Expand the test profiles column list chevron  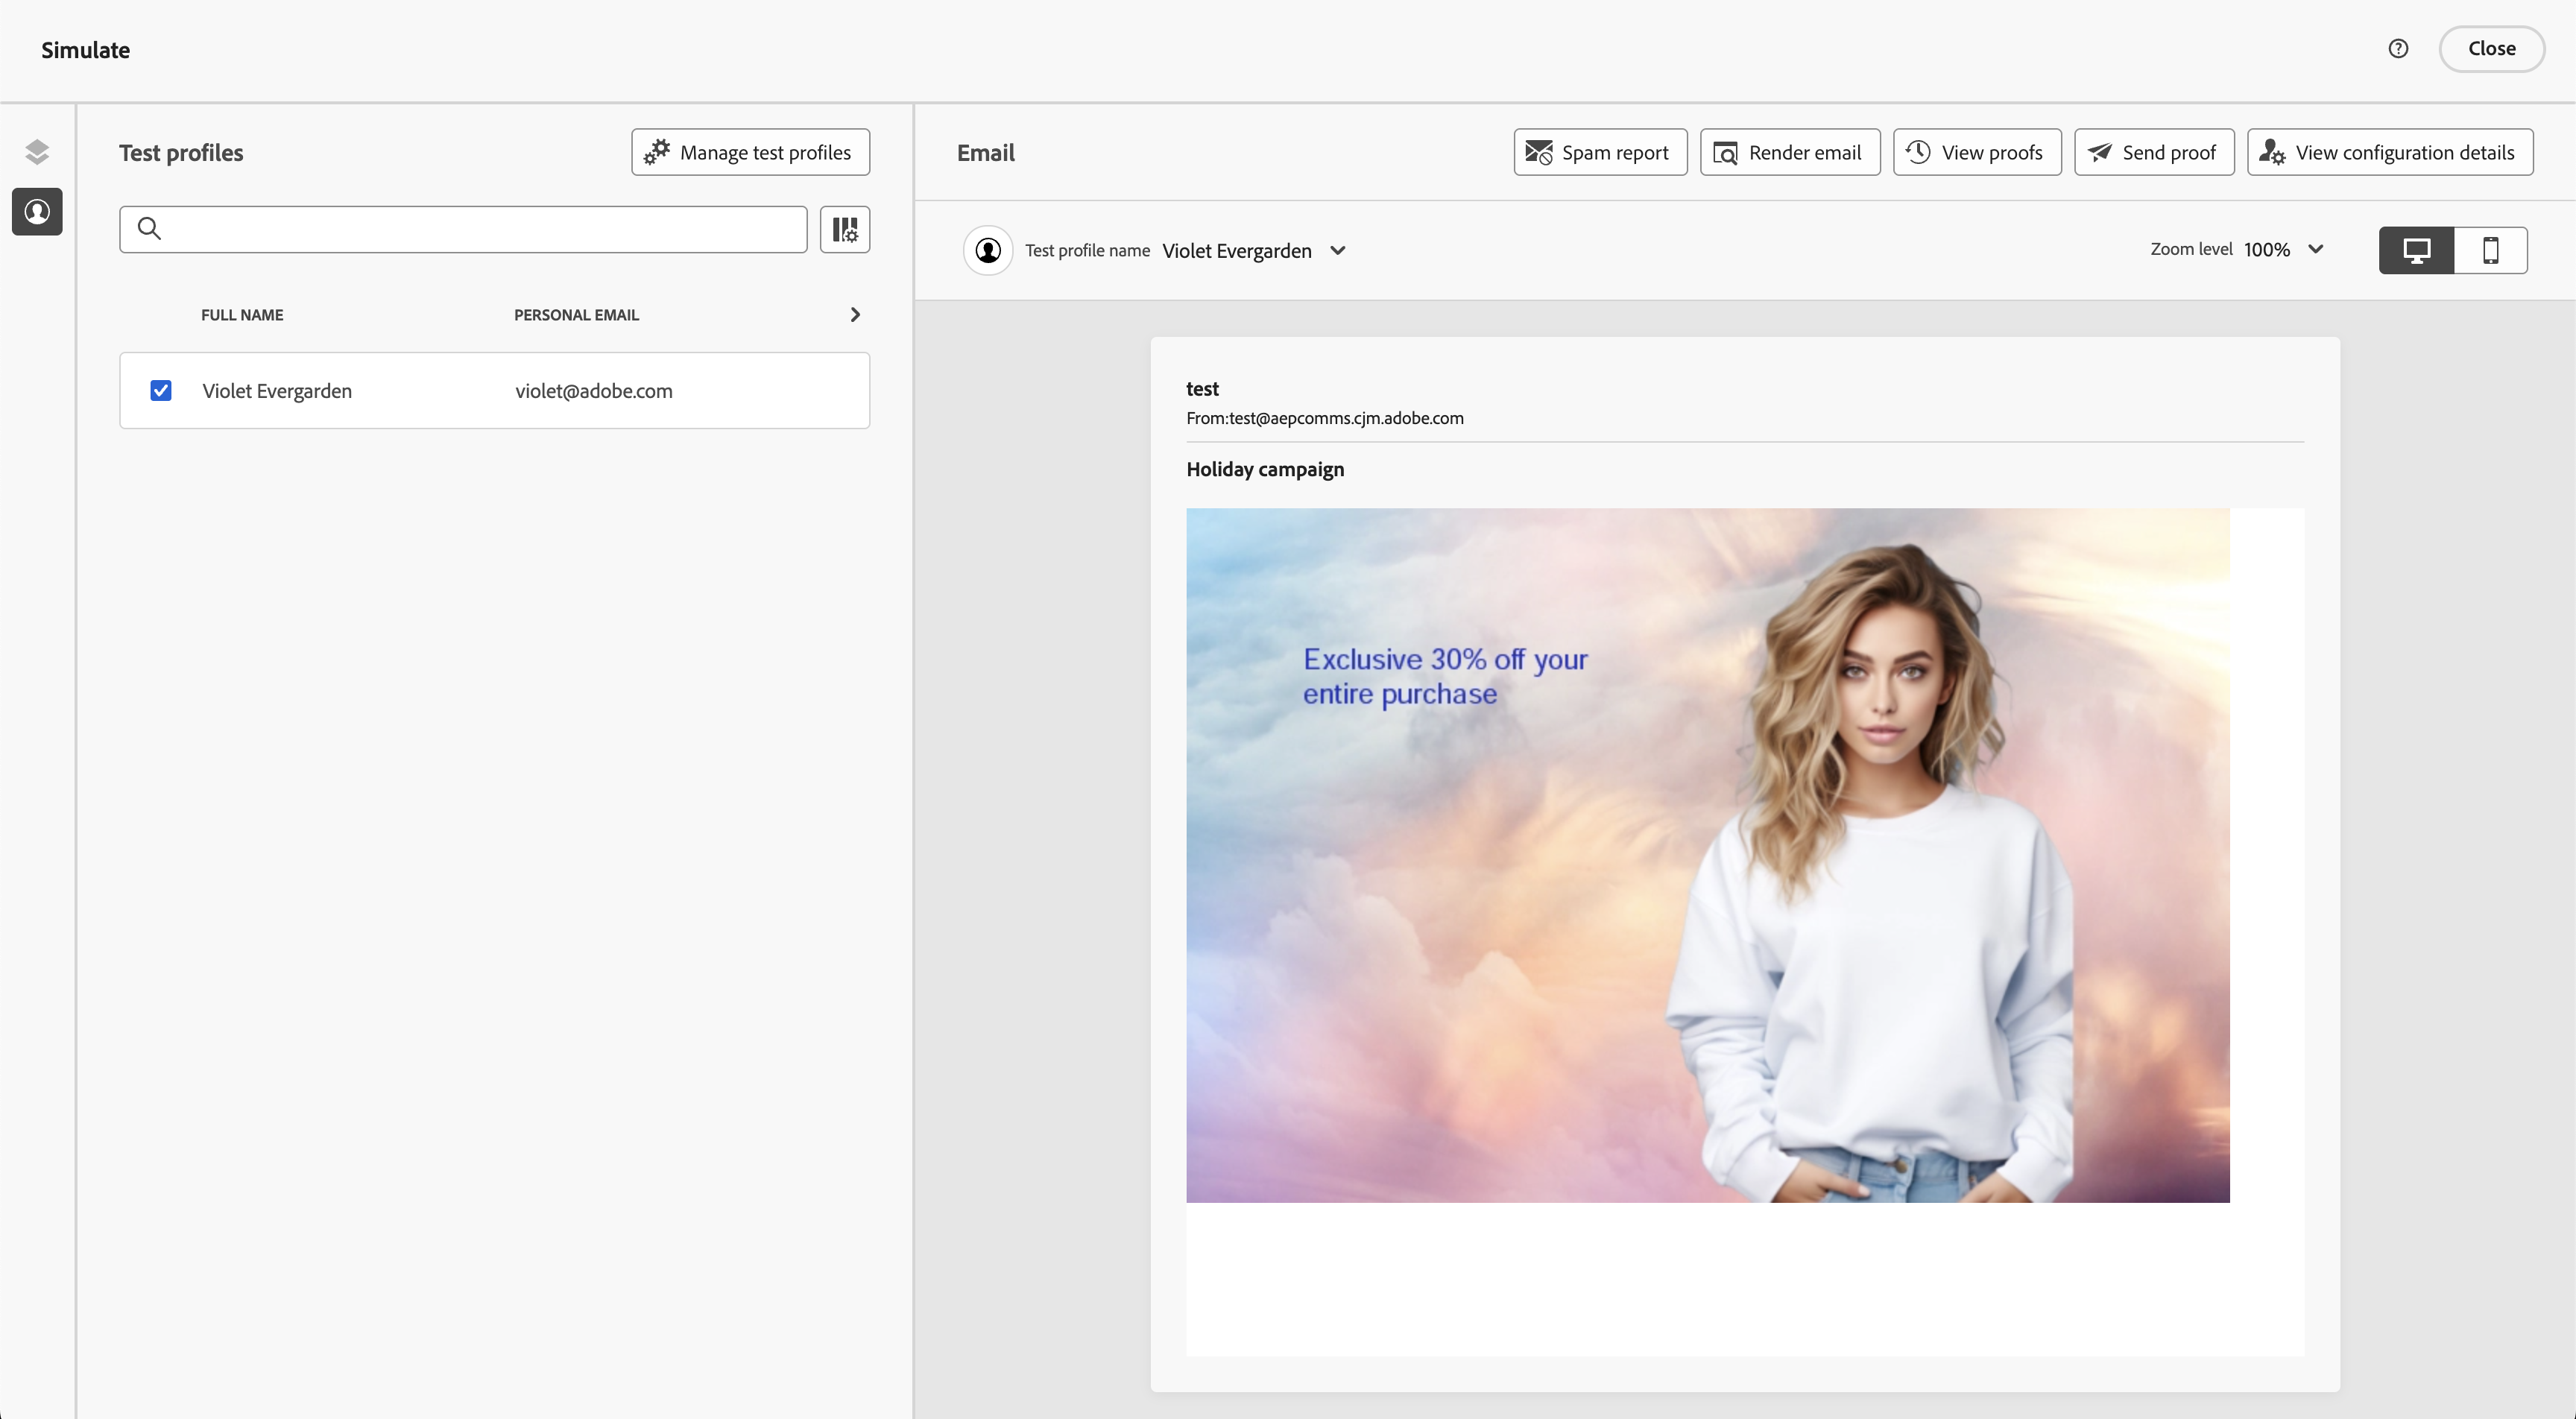pos(855,314)
